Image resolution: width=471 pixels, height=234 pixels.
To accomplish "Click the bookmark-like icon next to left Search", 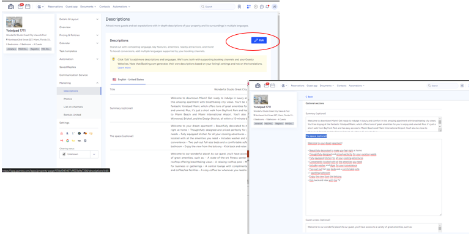I will click(x=239, y=7).
